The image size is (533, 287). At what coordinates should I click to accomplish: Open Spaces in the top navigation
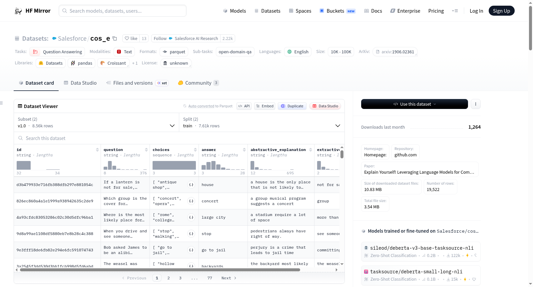(300, 11)
